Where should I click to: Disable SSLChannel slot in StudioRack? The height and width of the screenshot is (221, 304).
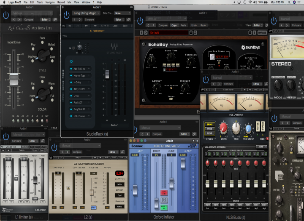pos(71,116)
